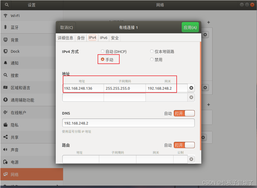Click delete icon of empty address row

coord(191,97)
